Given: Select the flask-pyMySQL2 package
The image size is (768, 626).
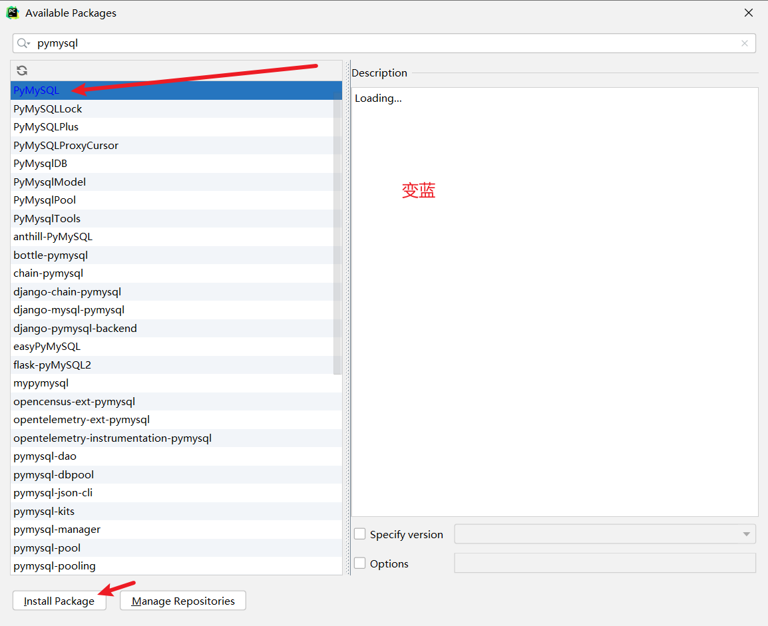Looking at the screenshot, I should (176, 365).
